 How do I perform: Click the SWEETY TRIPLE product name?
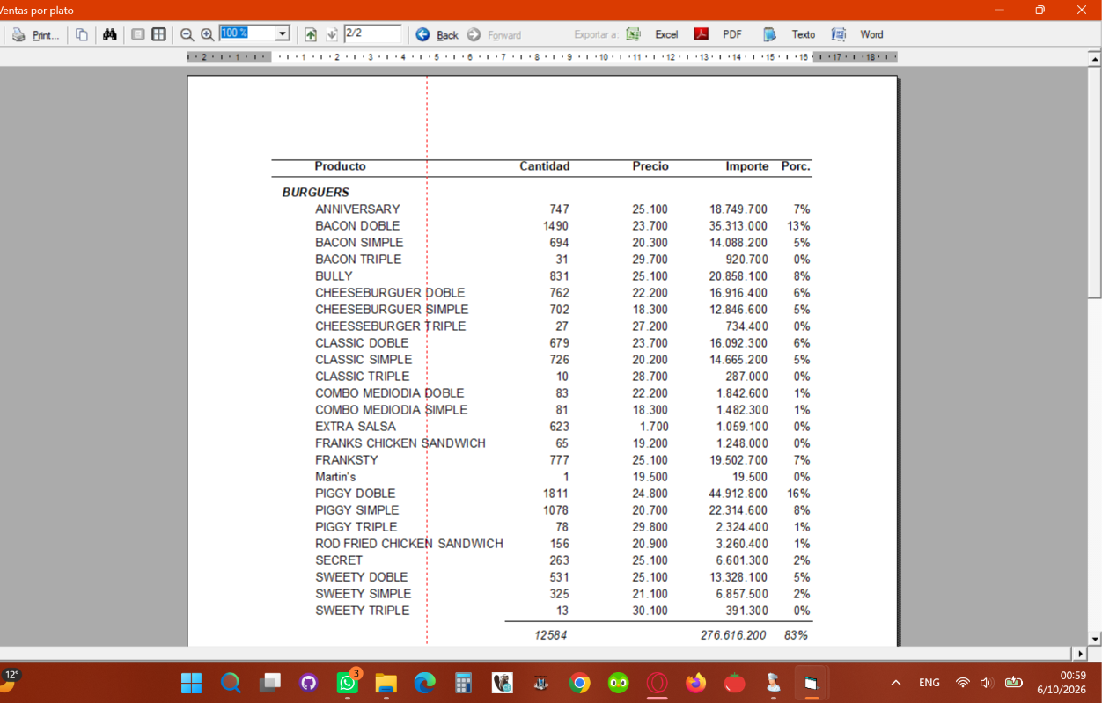coord(363,611)
